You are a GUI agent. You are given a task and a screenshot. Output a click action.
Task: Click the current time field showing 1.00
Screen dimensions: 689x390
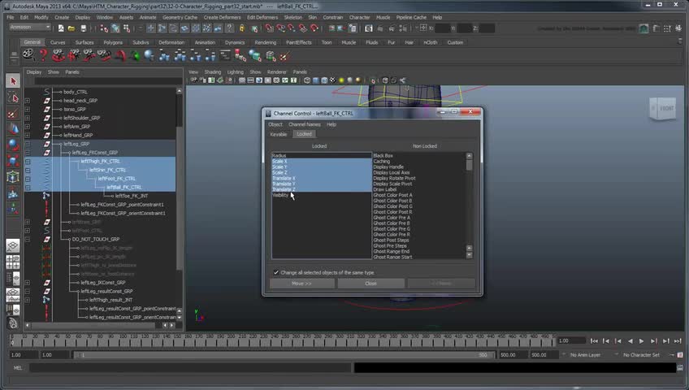(x=570, y=340)
